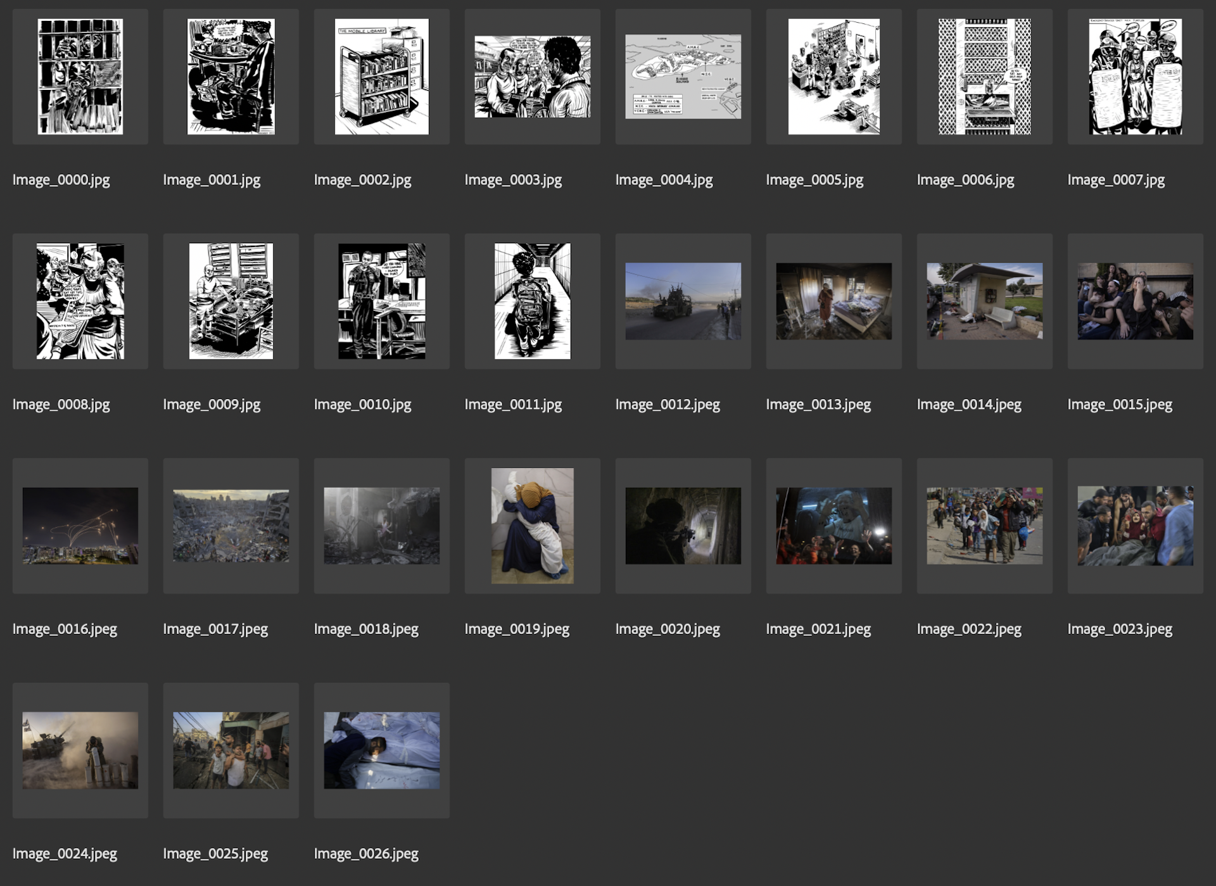1216x886 pixels.
Task: Select the backpack hallway drawing Image_0011.jpg
Action: click(x=531, y=301)
